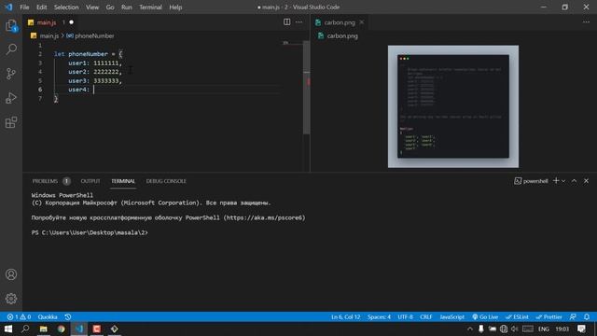Open the Manage settings gear
Image resolution: width=597 pixels, height=336 pixels.
tap(11, 299)
